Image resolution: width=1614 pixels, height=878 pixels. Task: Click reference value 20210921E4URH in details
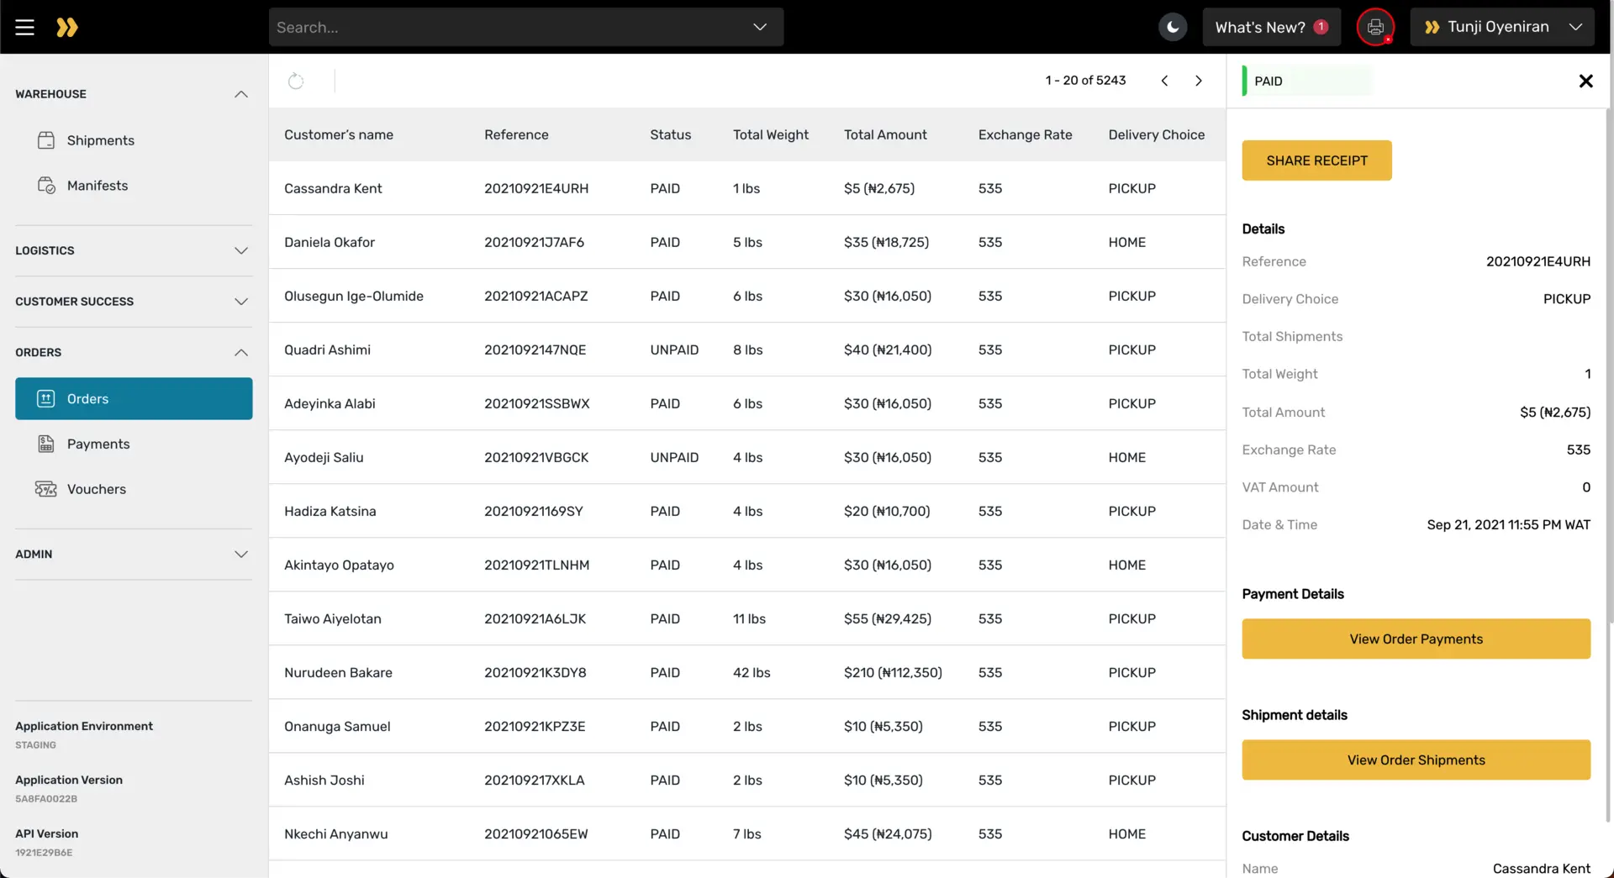coord(1538,261)
